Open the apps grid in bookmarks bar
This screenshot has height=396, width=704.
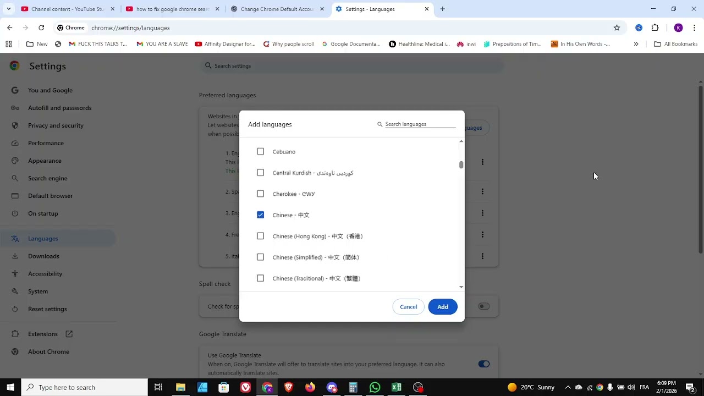pyautogui.click(x=9, y=44)
